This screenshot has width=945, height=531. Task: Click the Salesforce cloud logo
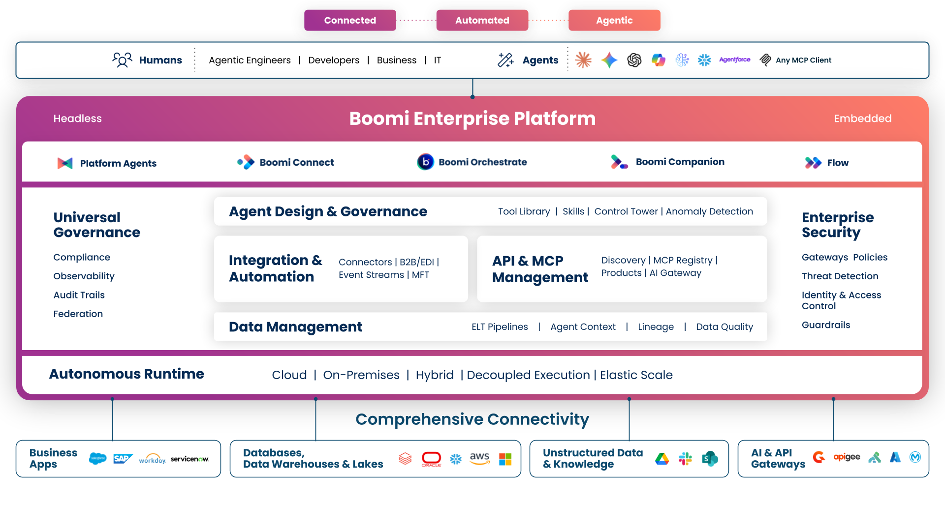click(98, 459)
